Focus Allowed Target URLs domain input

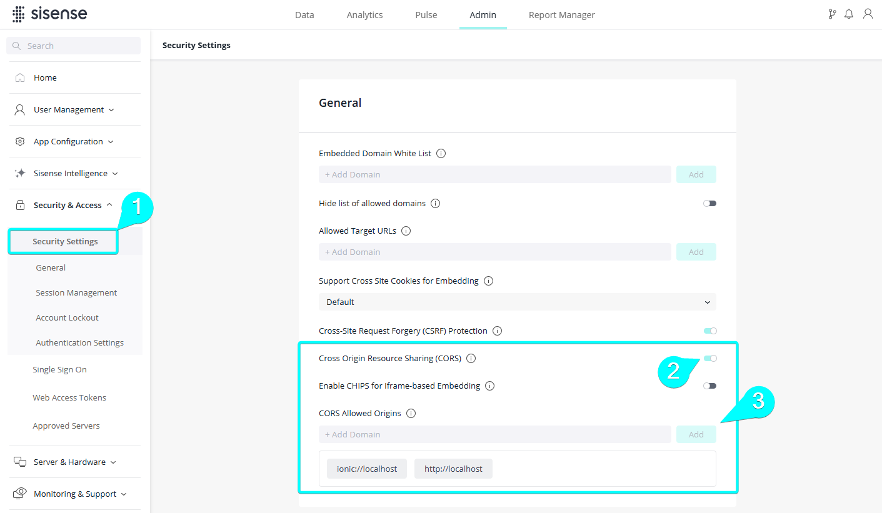(495, 252)
